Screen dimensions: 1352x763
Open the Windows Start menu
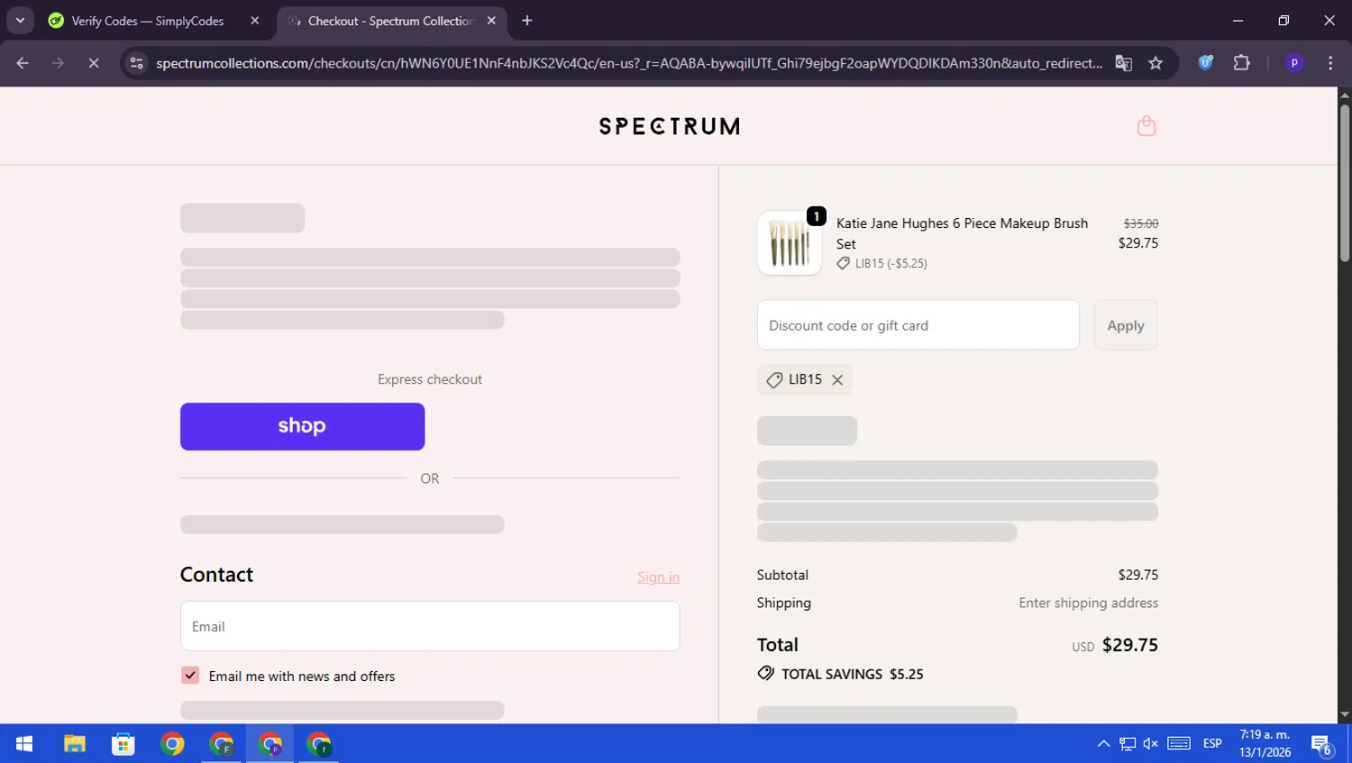[24, 744]
